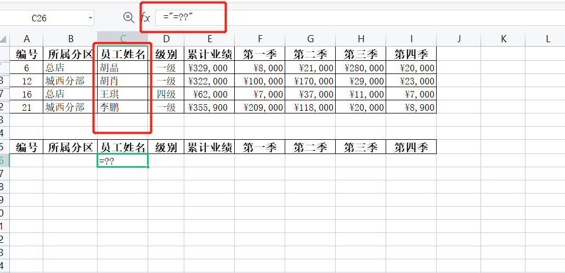Click the cell with ¥322,000

pyautogui.click(x=210, y=81)
